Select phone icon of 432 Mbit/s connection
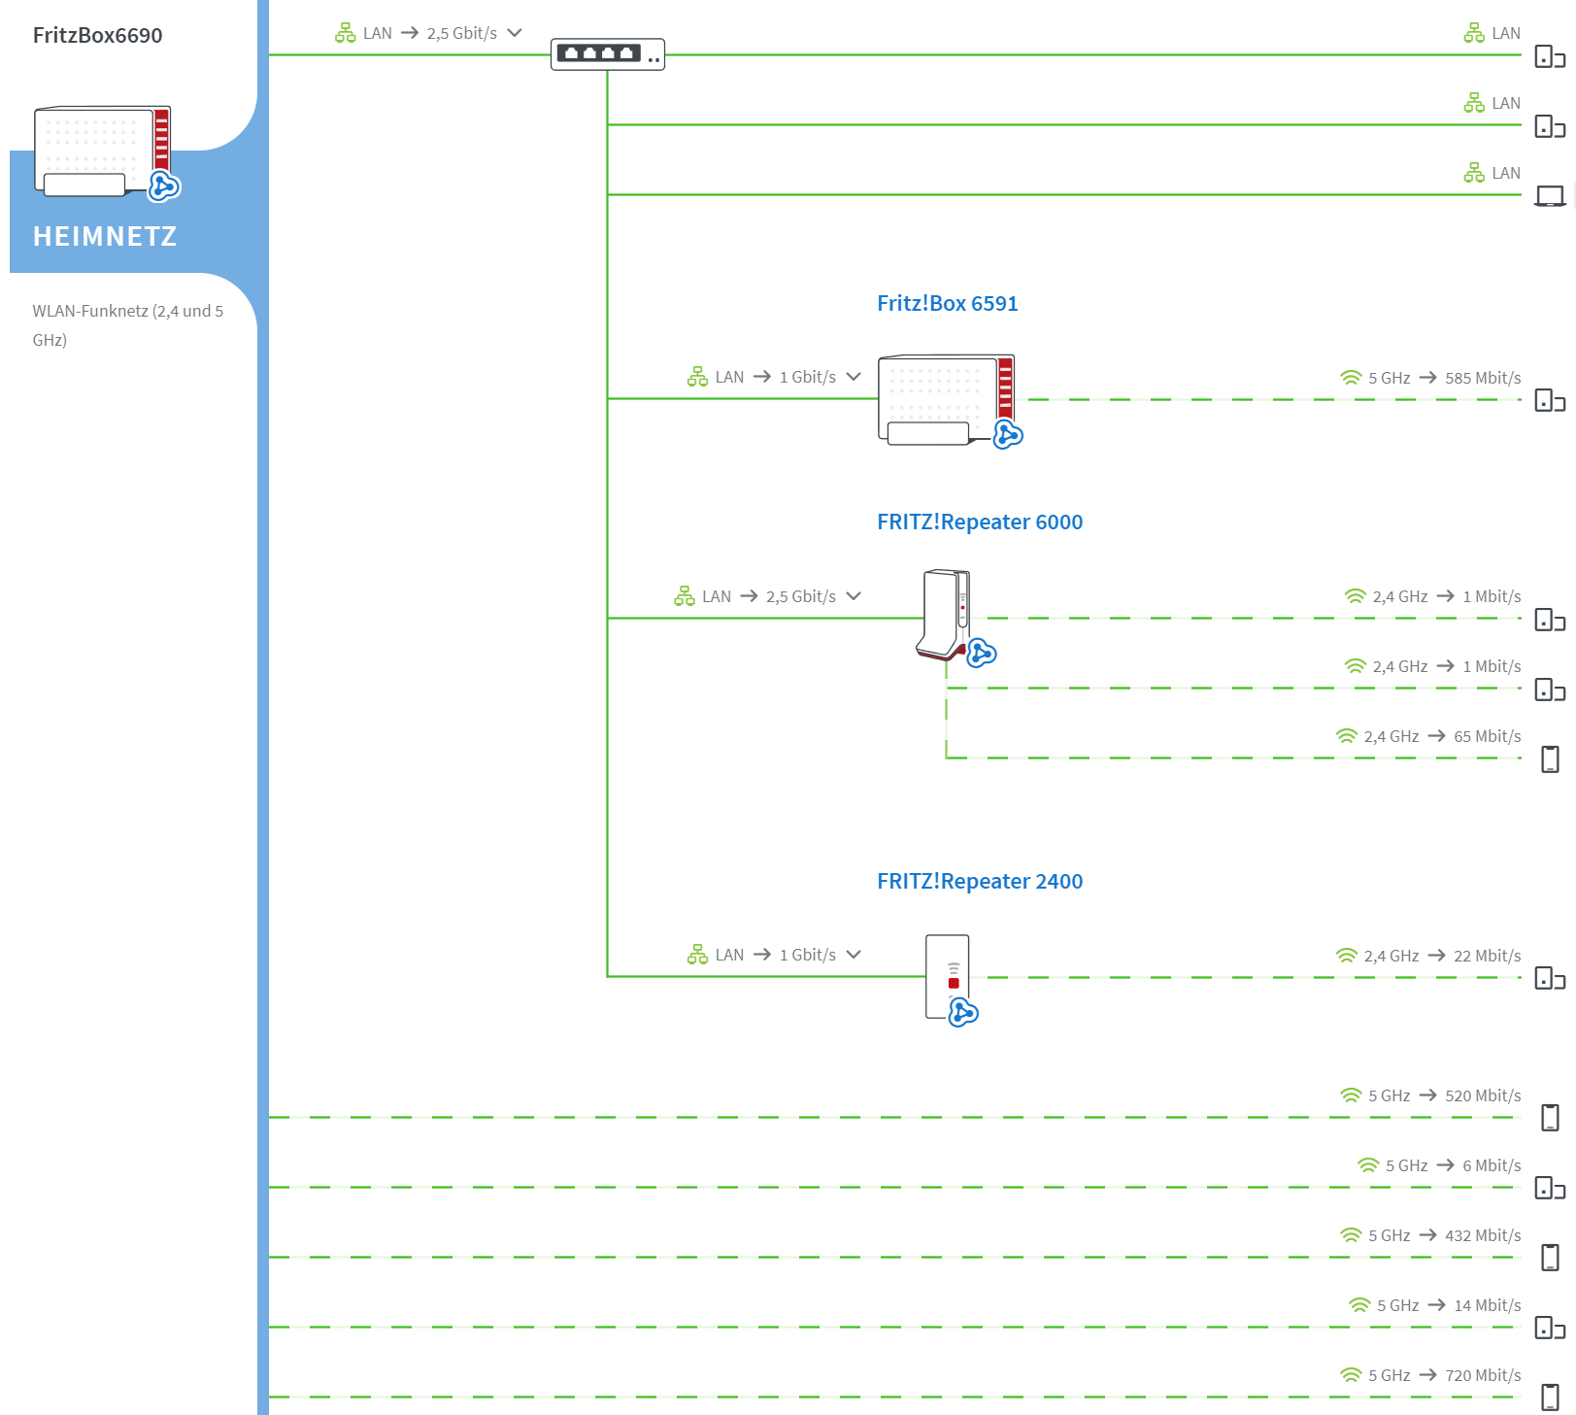The width and height of the screenshot is (1576, 1415). [1550, 1258]
